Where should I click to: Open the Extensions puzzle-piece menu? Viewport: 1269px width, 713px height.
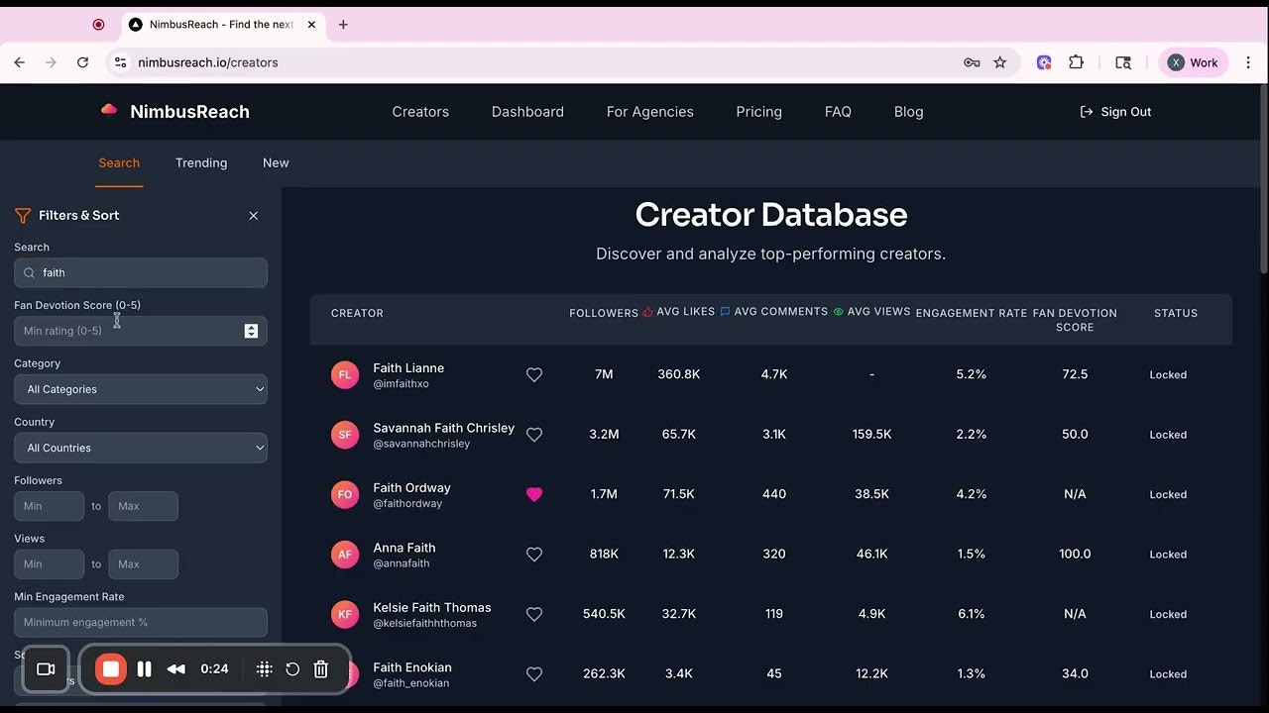1077,62
